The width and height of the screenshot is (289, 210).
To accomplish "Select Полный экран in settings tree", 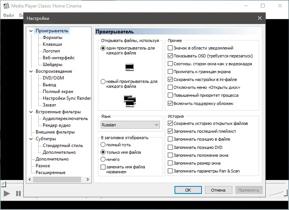I will 58,91.
